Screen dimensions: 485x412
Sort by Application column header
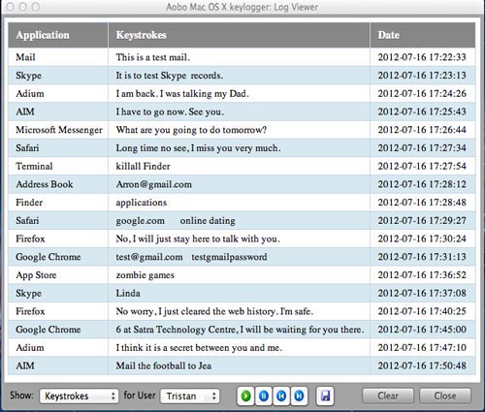tap(58, 35)
